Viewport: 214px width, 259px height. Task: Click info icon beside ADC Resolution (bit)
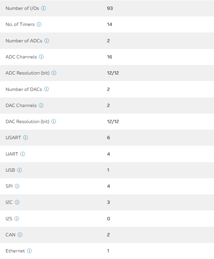pos(54,73)
